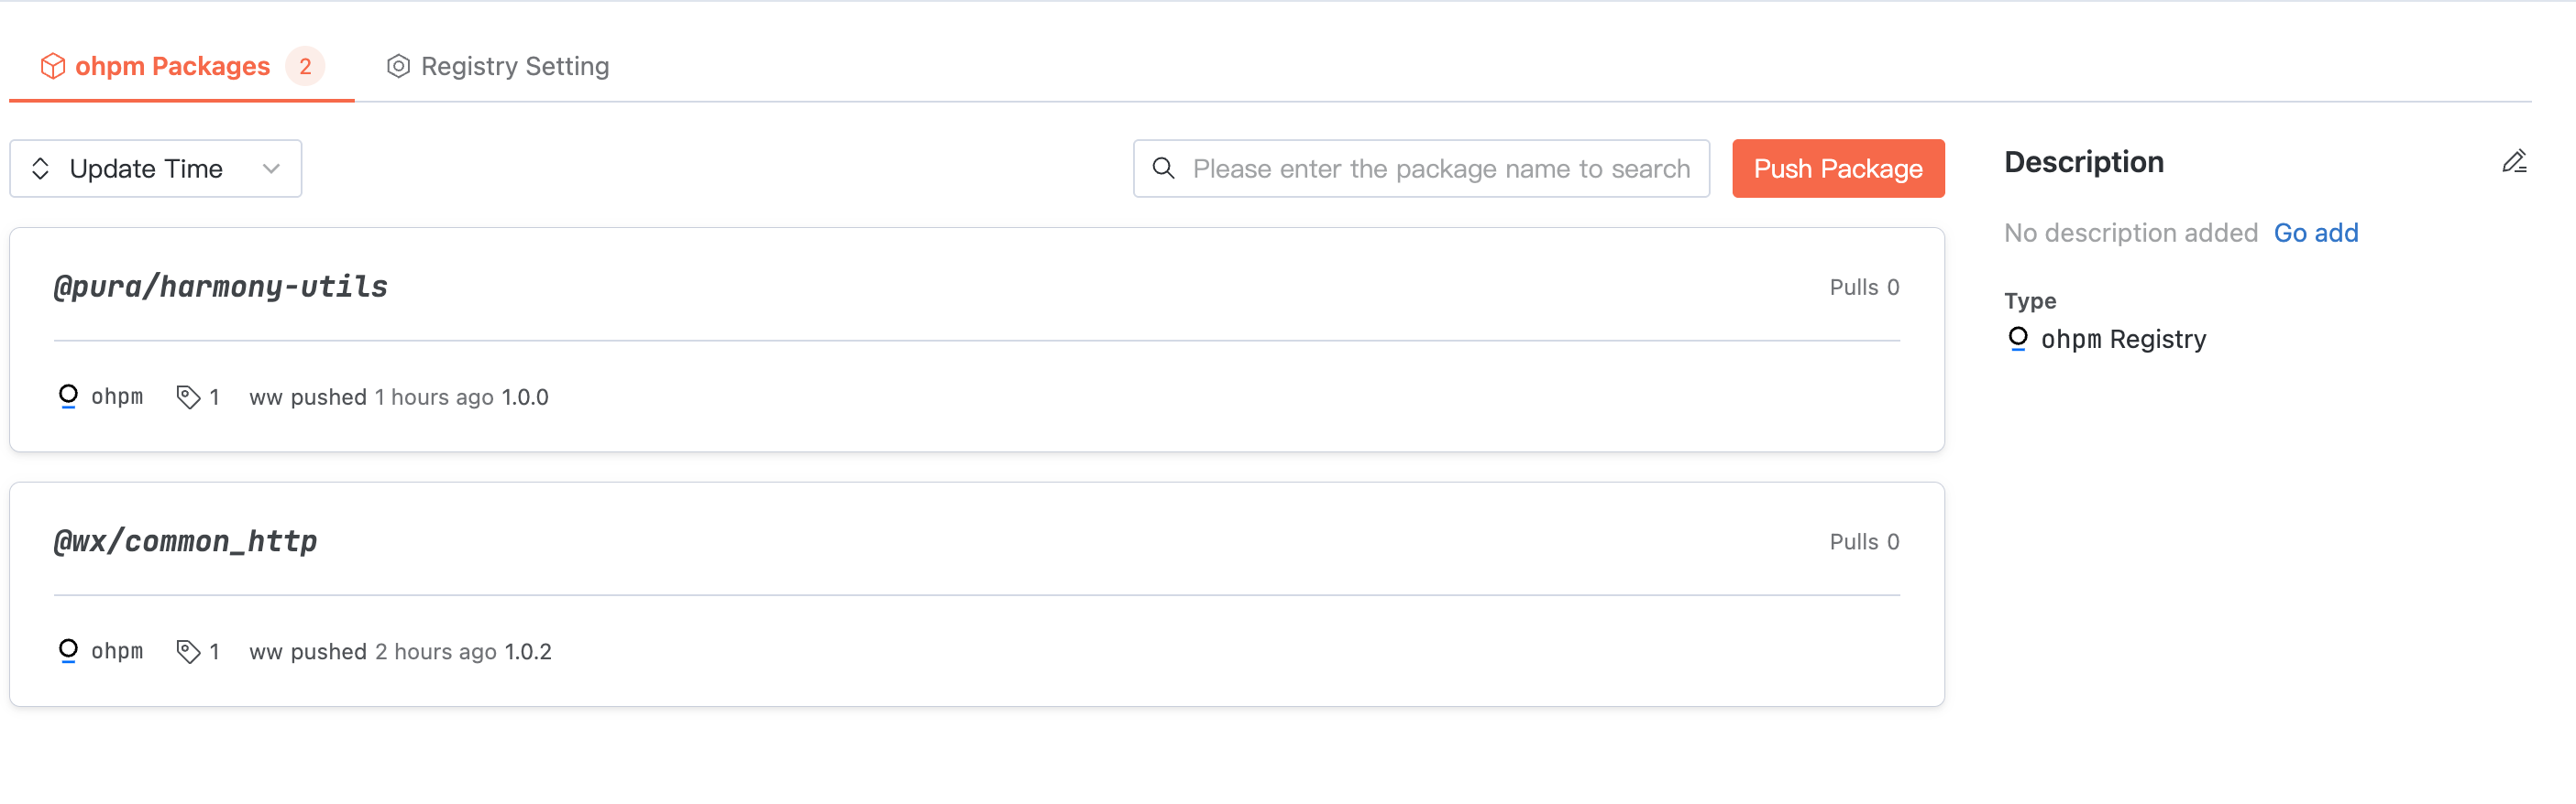Click the ohpm Registry type icon
The width and height of the screenshot is (2576, 804).
click(x=2018, y=339)
